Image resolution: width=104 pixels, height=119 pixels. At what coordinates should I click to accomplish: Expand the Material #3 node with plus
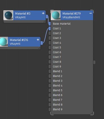[43, 13]
